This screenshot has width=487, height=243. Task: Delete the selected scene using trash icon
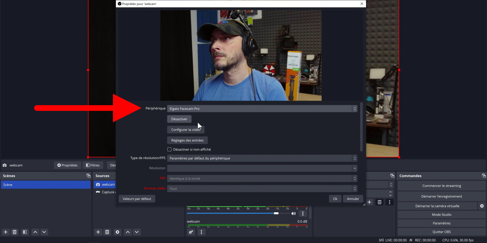(14, 232)
